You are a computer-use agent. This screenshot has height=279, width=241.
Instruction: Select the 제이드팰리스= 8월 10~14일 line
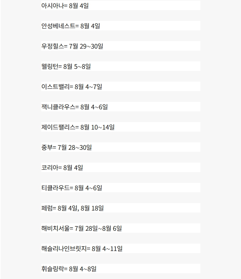pyautogui.click(x=121, y=127)
